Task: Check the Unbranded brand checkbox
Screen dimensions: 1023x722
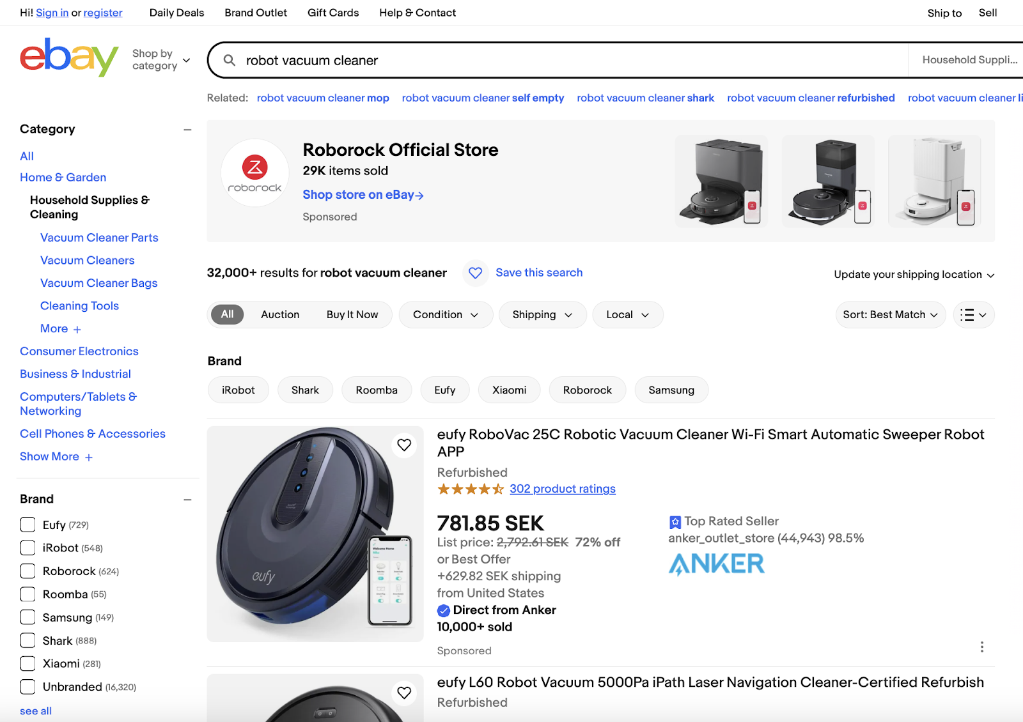Action: pos(27,687)
